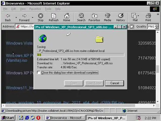Minimize the download dialog window
Screen dimensions: 161x121
pyautogui.click(x=115, y=27)
